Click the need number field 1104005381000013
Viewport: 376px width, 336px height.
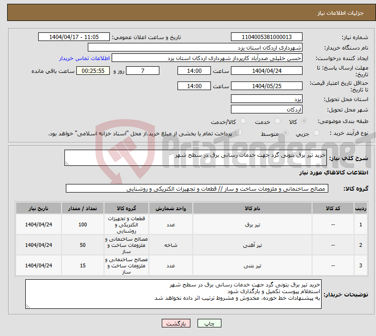266,37
